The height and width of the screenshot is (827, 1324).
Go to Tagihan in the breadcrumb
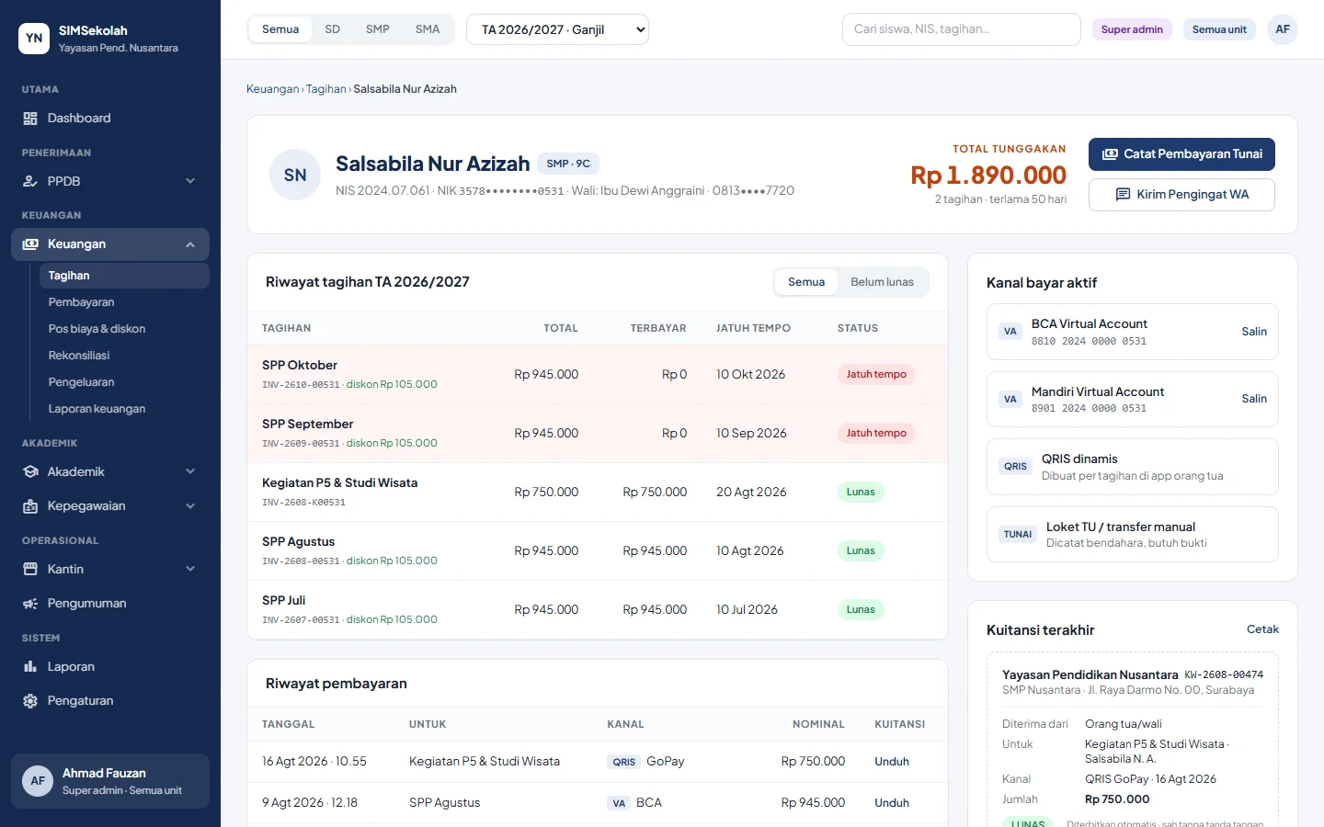[326, 89]
